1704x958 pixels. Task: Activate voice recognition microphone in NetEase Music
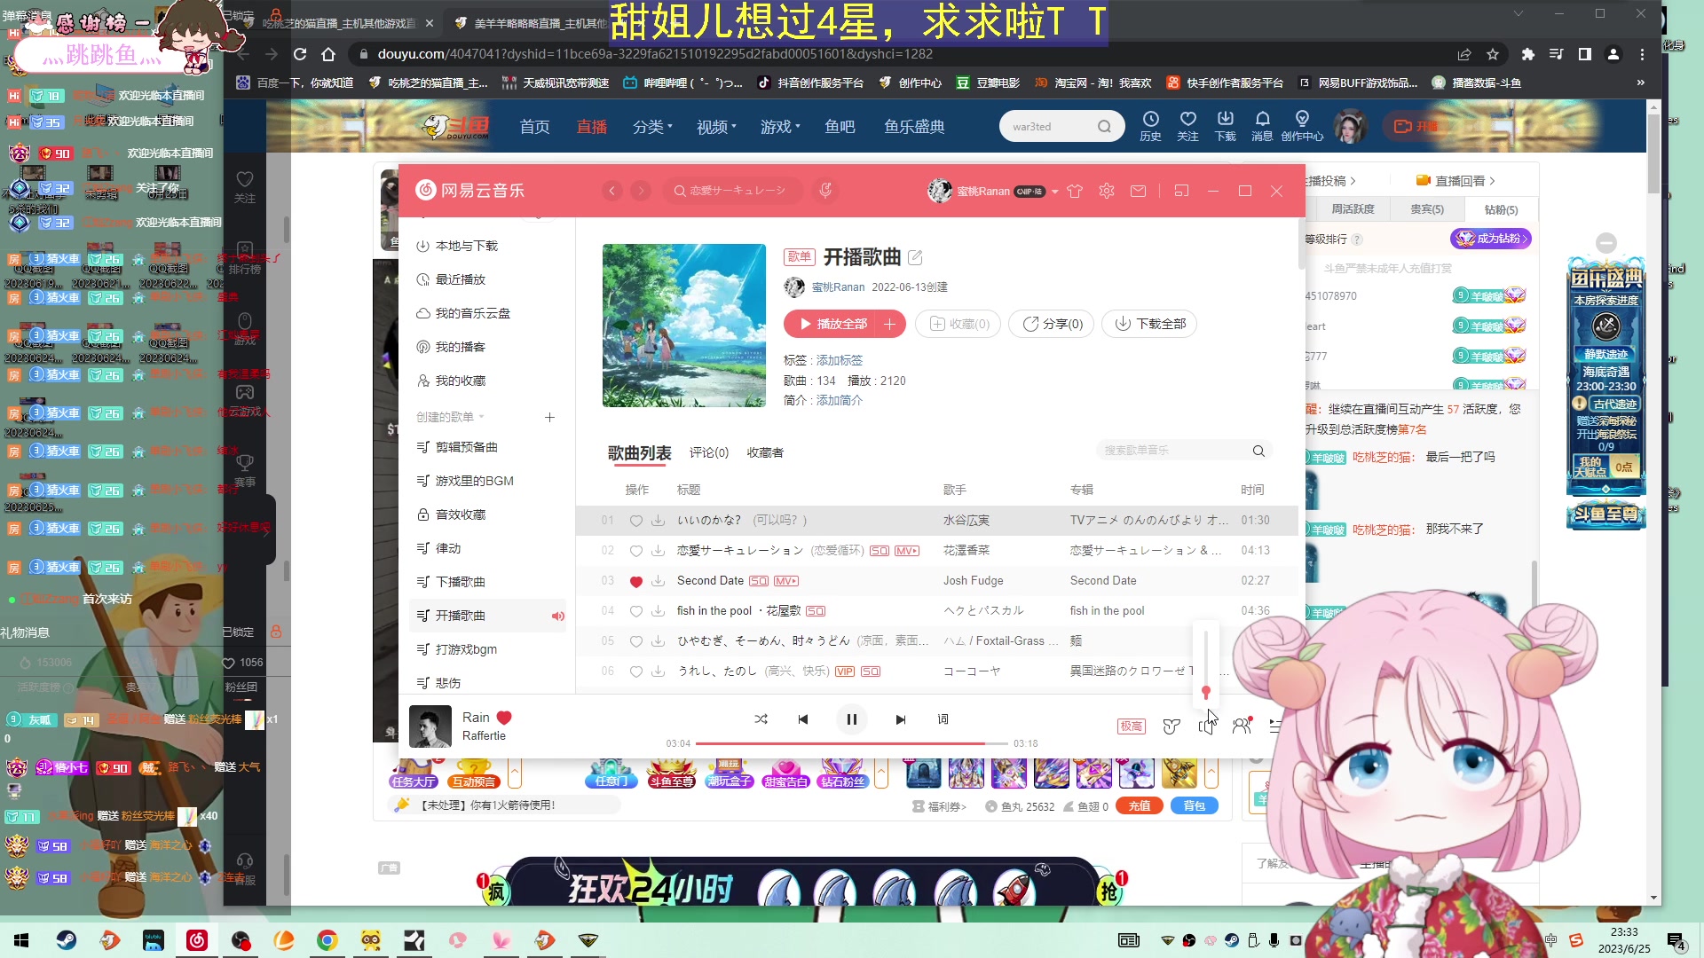pos(825,191)
